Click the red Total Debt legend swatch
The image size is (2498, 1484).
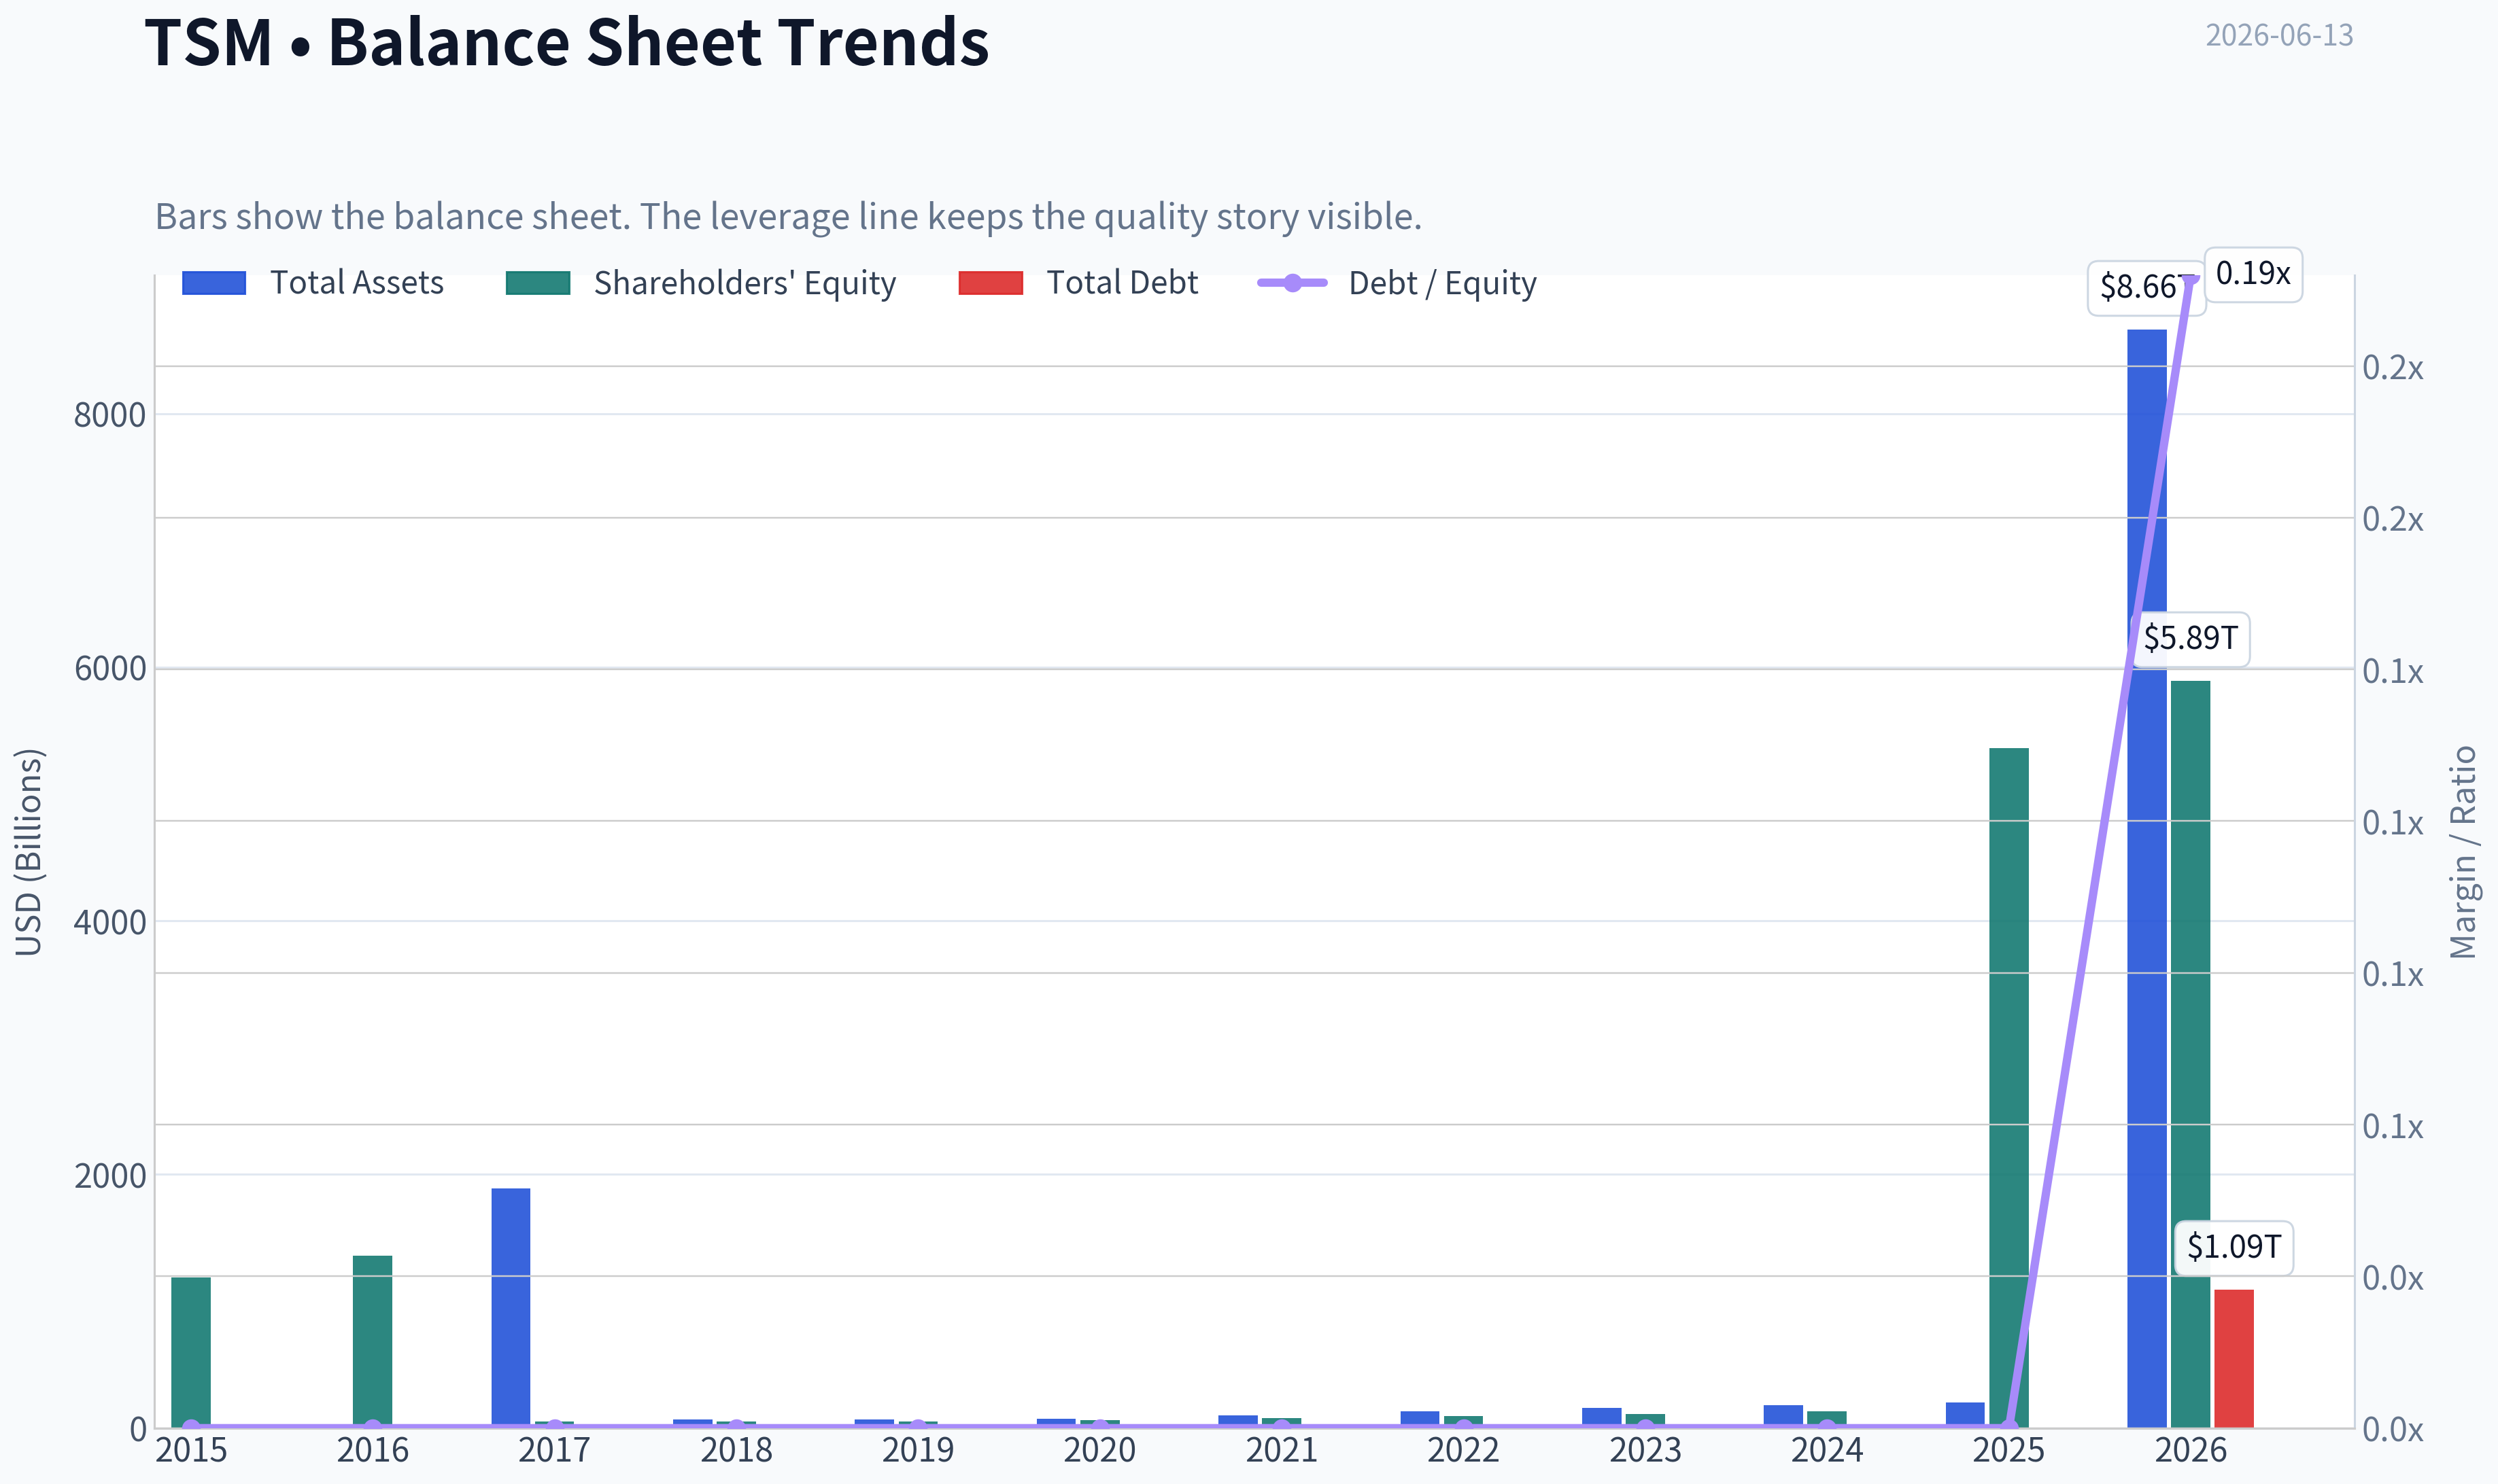pos(991,283)
